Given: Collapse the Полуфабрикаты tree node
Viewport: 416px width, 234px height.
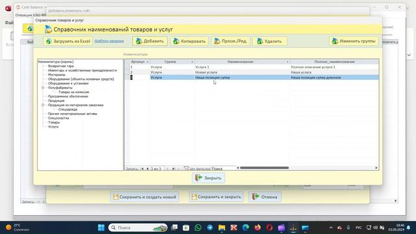Looking at the screenshot, I should [43, 88].
